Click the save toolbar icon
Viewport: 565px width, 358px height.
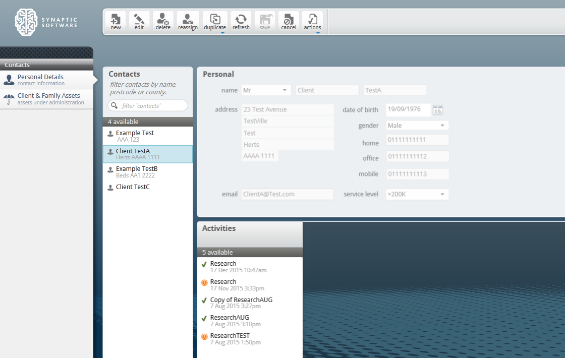[x=265, y=22]
